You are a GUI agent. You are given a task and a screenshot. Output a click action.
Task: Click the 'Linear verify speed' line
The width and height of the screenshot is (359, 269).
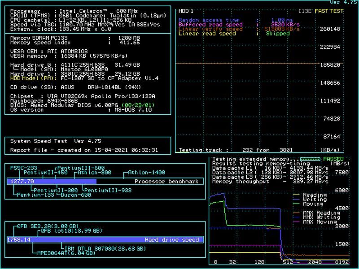(239, 29)
